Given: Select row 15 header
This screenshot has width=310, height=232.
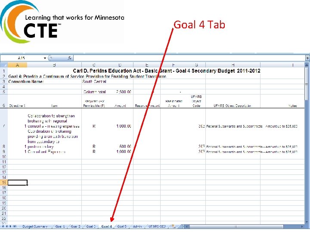Looking at the screenshot, I should tap(4, 183).
